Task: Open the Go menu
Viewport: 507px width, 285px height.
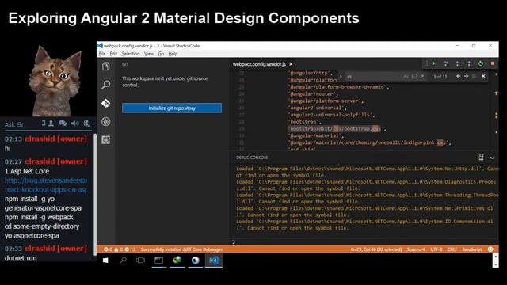Action: click(x=161, y=54)
